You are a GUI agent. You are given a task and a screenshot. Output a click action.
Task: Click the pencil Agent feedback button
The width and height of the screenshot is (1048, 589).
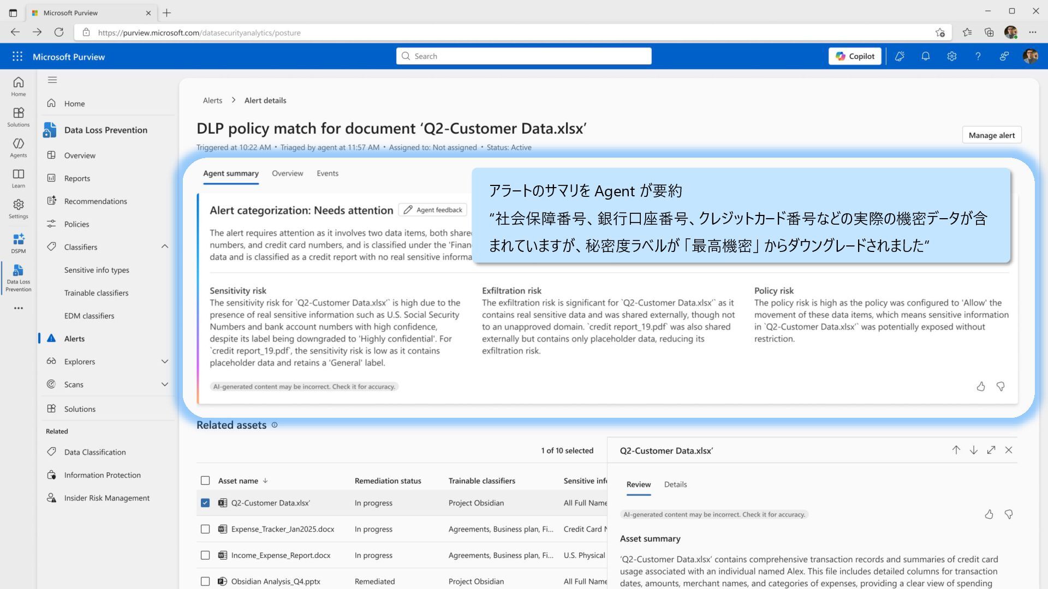(433, 210)
